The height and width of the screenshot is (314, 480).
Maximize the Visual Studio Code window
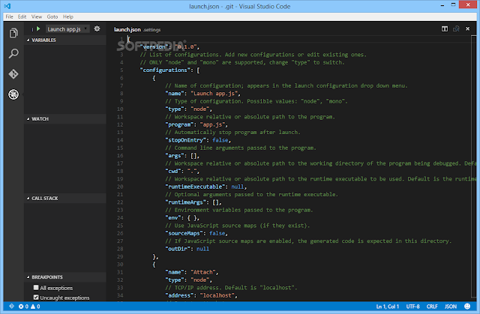point(453,4)
